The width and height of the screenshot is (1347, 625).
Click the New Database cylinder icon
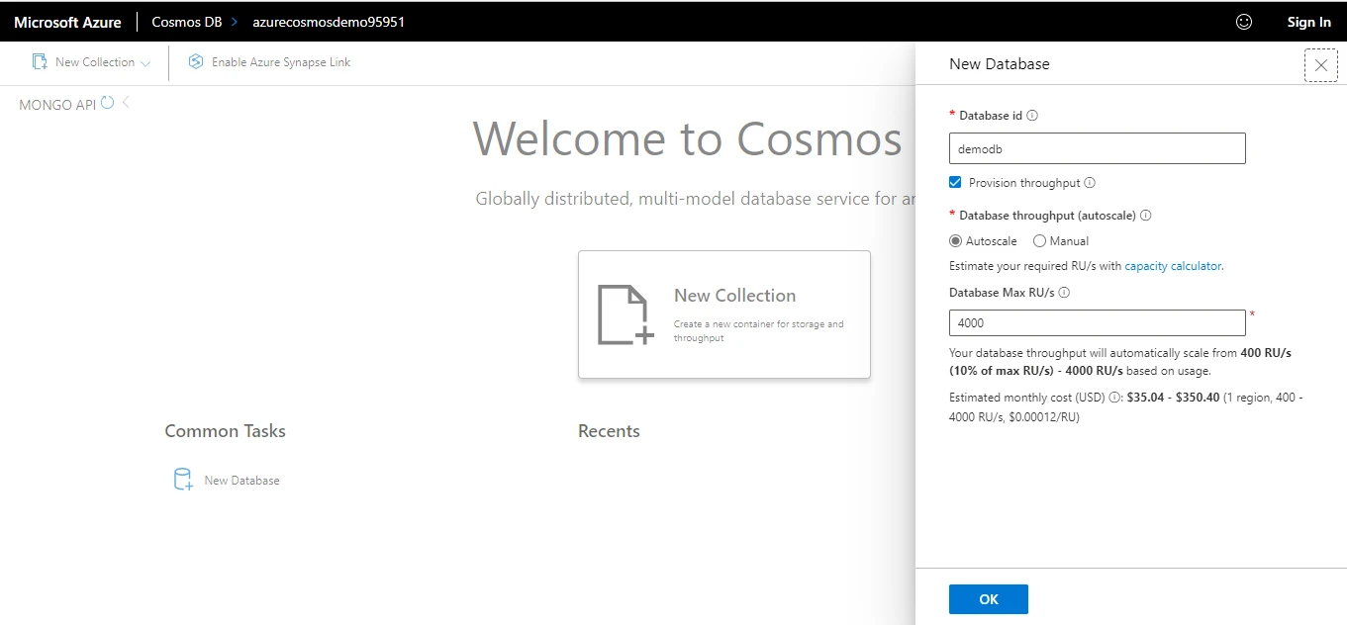pos(183,481)
